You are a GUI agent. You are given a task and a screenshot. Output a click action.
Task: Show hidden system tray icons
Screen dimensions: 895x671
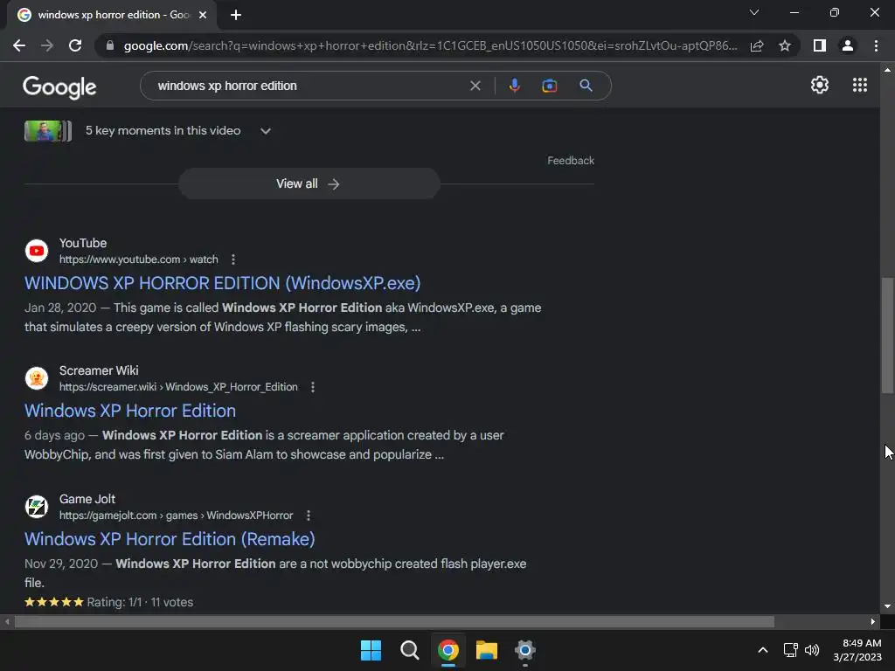762,650
